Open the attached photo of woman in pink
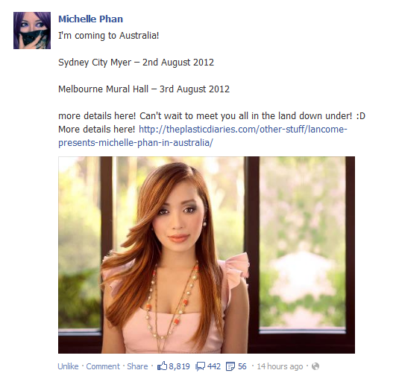The width and height of the screenshot is (399, 373). (207, 255)
